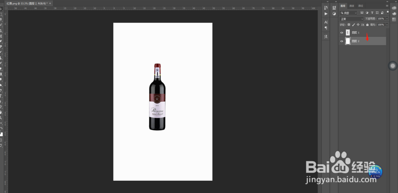Click the 图层 2 layer name
The height and width of the screenshot is (193, 398).
(x=355, y=41)
